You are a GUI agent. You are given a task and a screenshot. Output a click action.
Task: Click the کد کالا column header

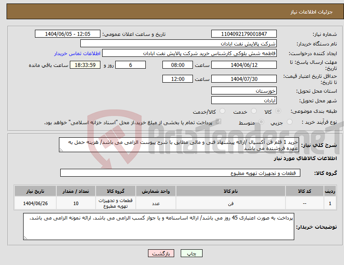(305, 191)
